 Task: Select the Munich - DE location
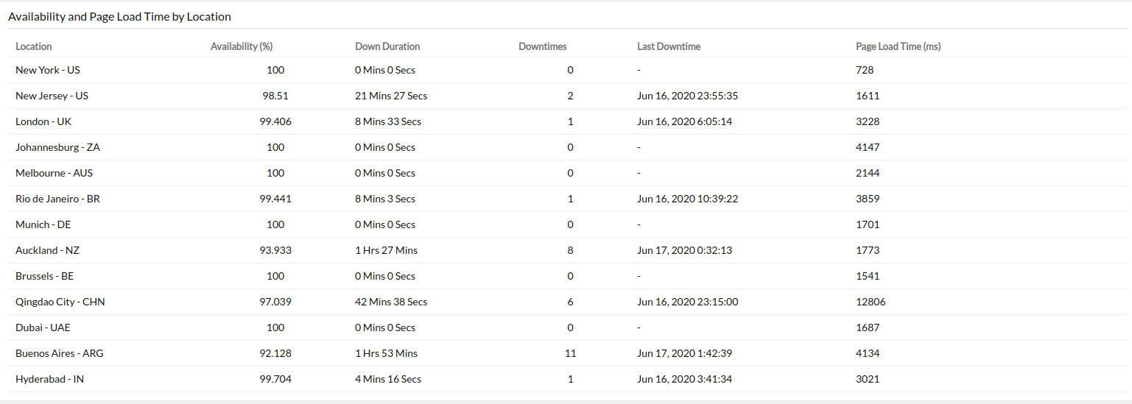43,224
